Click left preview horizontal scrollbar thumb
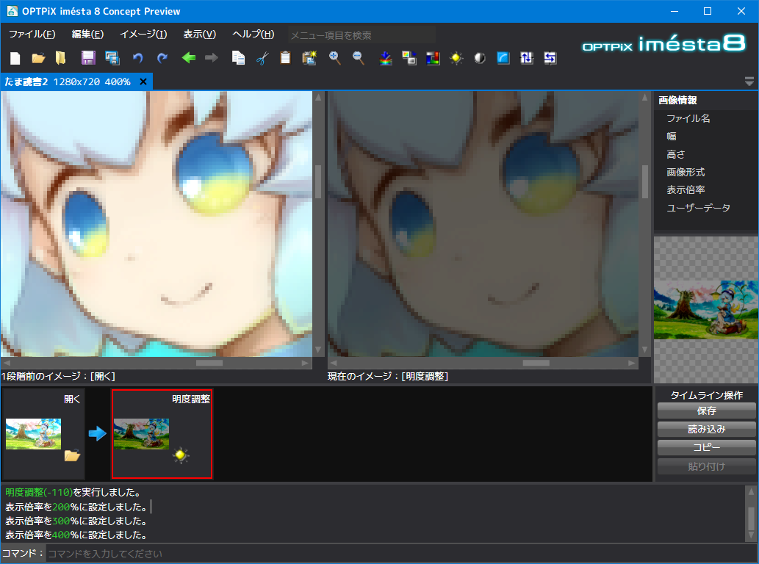Image resolution: width=759 pixels, height=564 pixels. (x=209, y=363)
